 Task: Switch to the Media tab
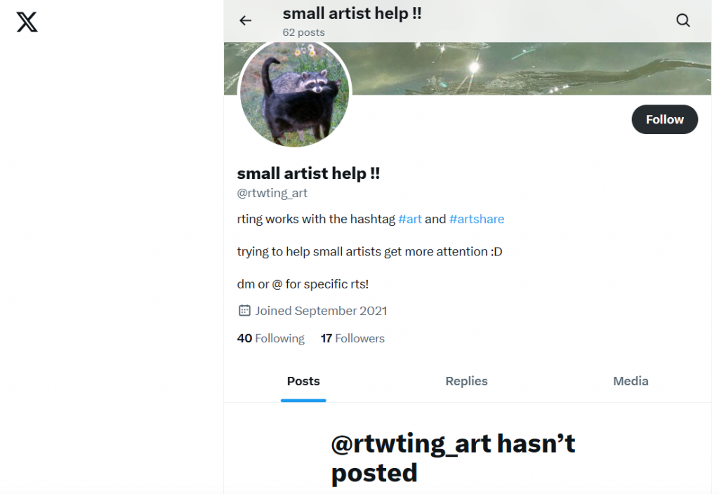(631, 381)
